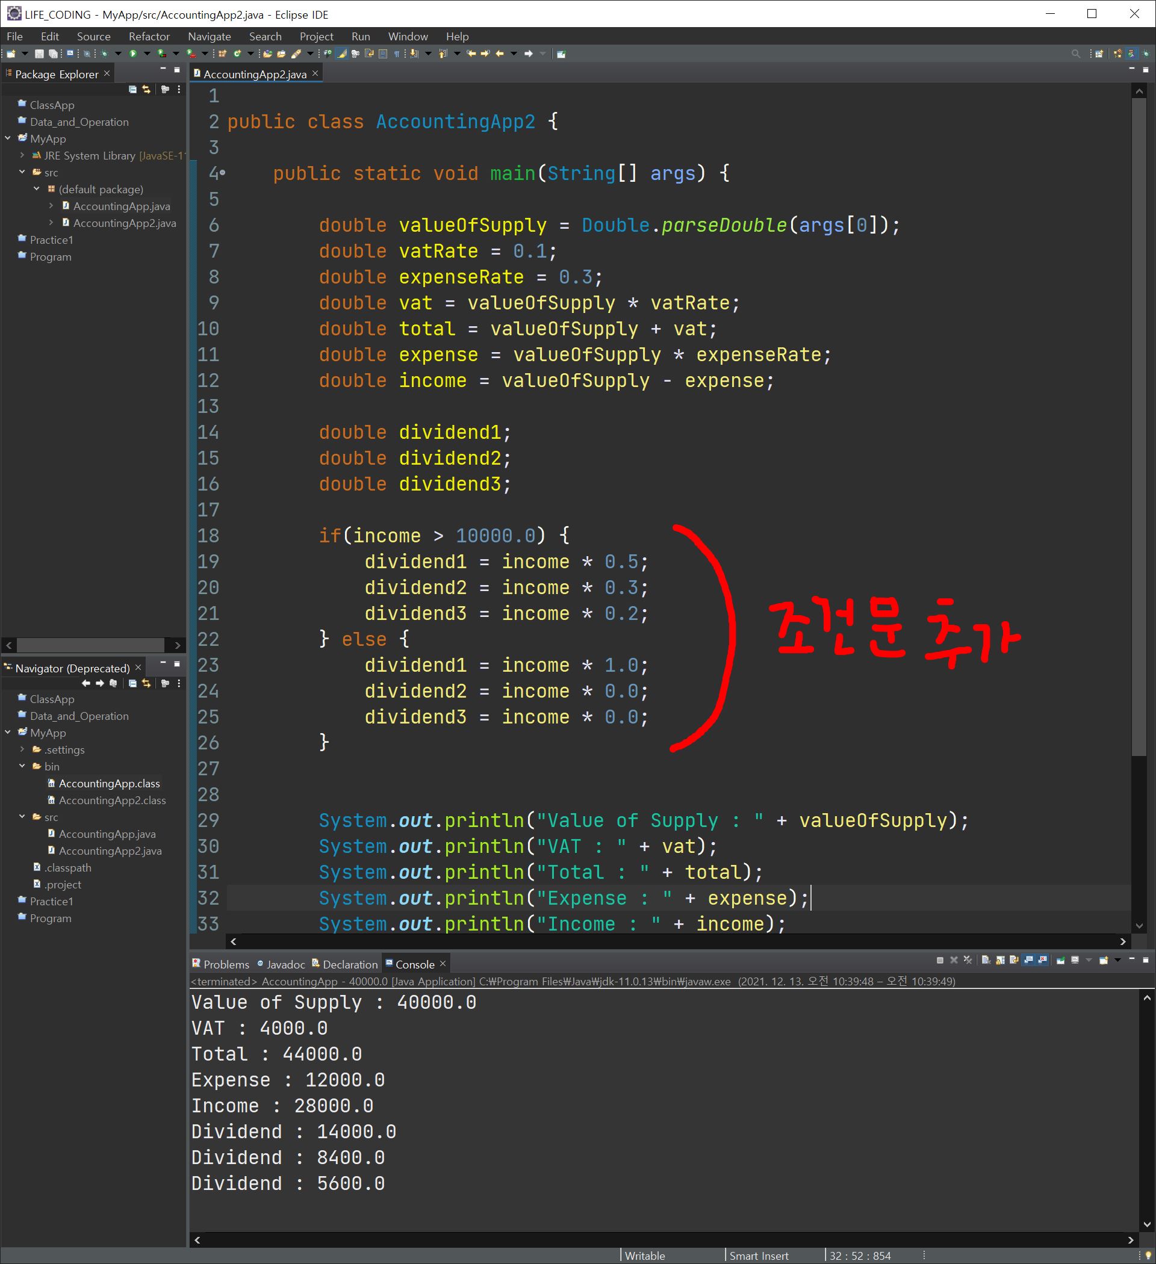Click New Java Class icon in toolbar

point(237,54)
